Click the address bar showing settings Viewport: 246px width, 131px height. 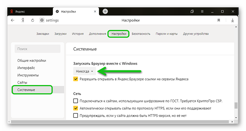[x=52, y=20]
